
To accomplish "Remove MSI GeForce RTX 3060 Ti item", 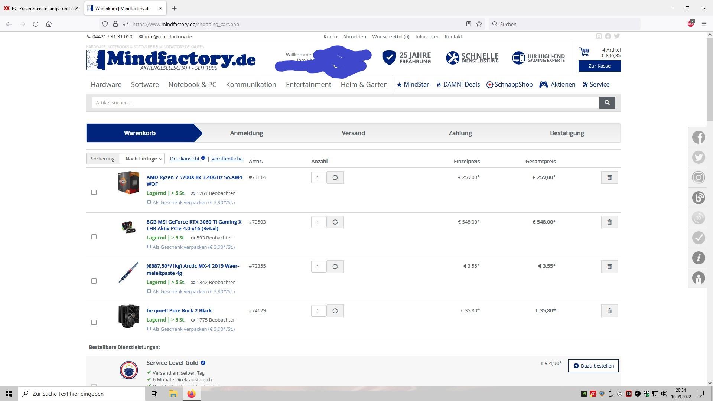I will pos(609,222).
